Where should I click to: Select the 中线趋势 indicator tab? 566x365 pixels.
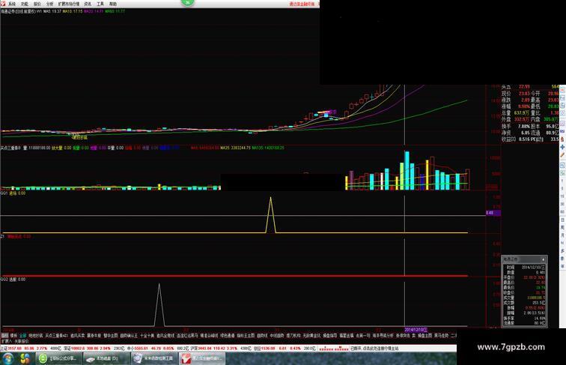[277, 336]
